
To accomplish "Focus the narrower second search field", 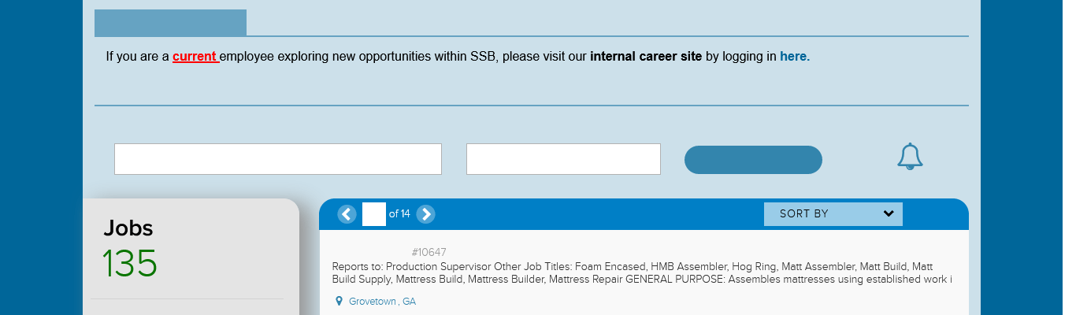I will (x=563, y=159).
